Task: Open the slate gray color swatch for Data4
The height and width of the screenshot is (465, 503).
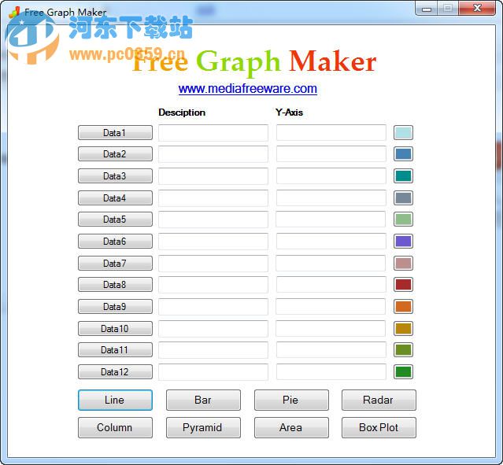Action: (403, 197)
